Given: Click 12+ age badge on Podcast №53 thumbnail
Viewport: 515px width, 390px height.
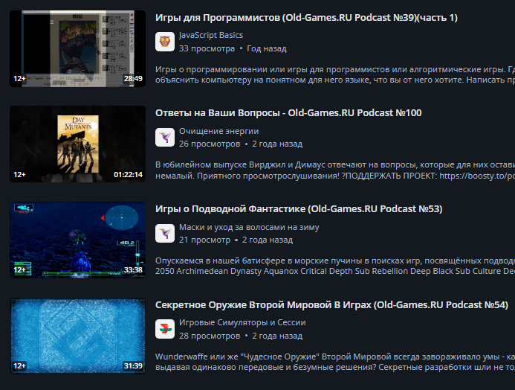Looking at the screenshot, I should [x=19, y=270].
